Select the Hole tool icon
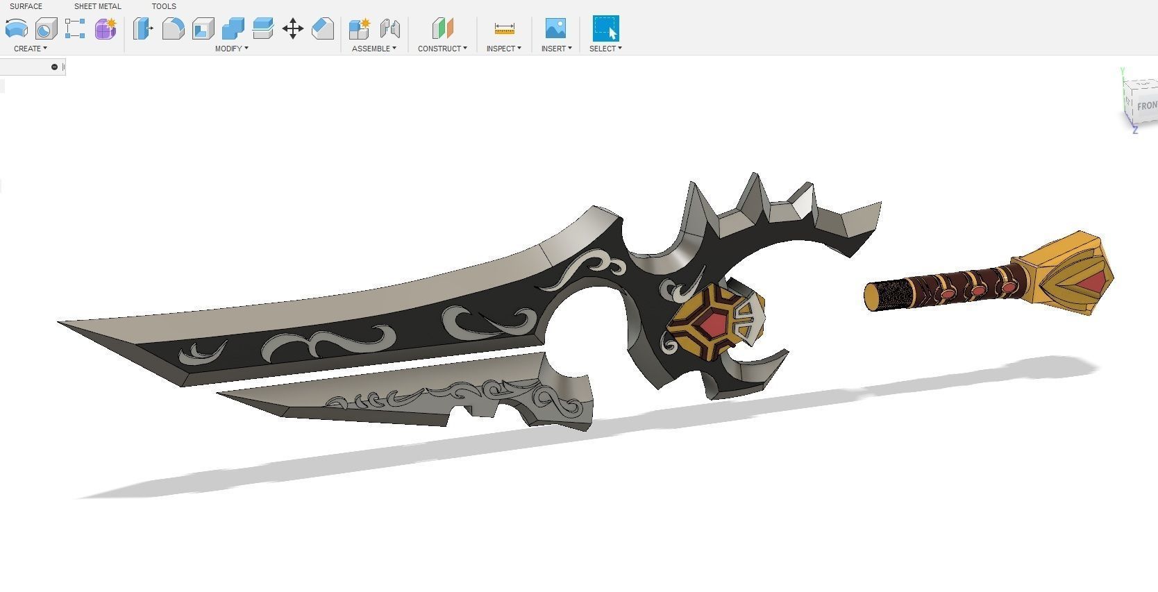 (47, 28)
